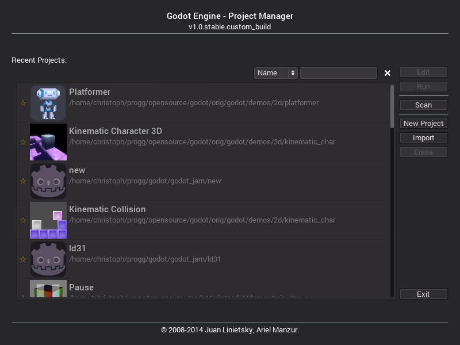Open the Name sort order dropdown
Image resolution: width=460 pixels, height=345 pixels.
pos(276,73)
